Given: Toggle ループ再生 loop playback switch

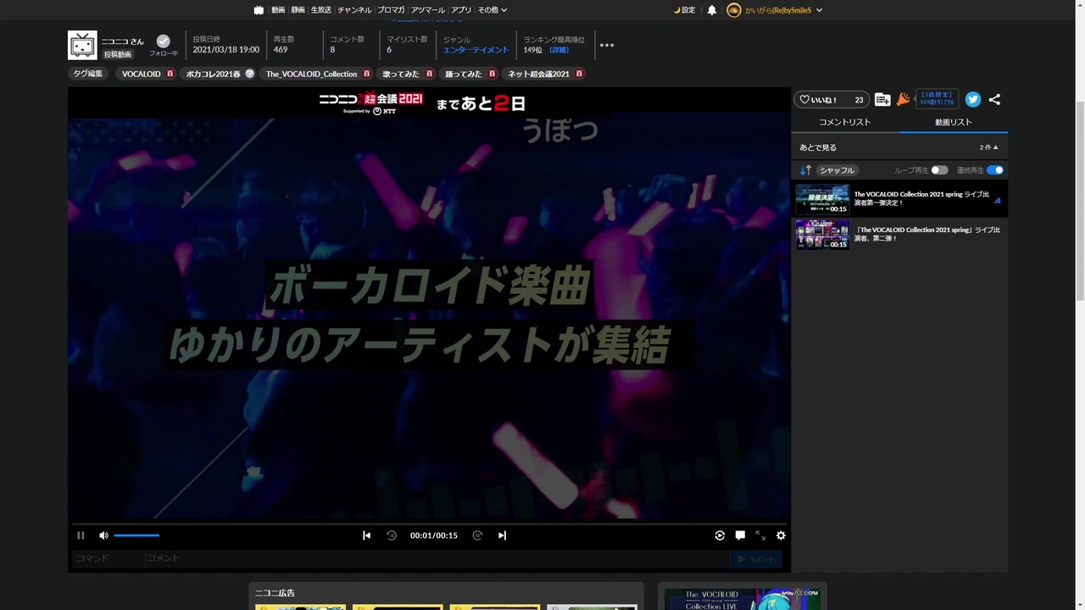Looking at the screenshot, I should click(x=939, y=170).
